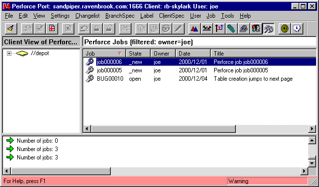Image resolution: width=319 pixels, height=187 pixels.
Task: Open labels view using paperclip icon
Action: coord(231,29)
